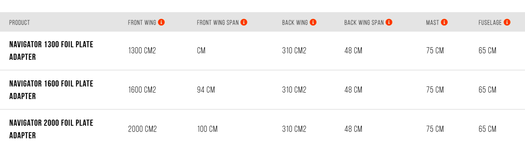This screenshot has width=525, height=152.
Task: Click the info icon next to Back Wing Span
Action: [389, 22]
